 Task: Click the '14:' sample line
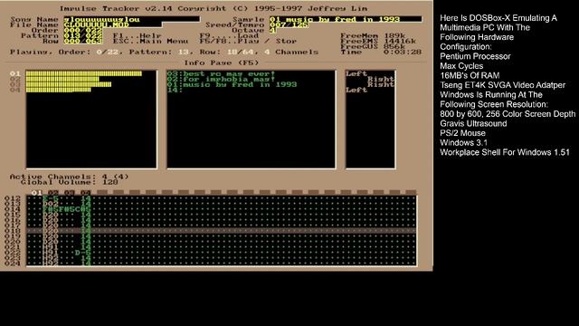tap(175, 90)
